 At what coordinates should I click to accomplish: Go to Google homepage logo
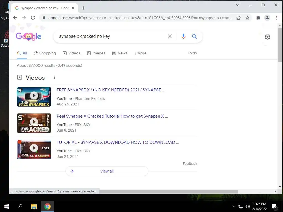pos(28,37)
